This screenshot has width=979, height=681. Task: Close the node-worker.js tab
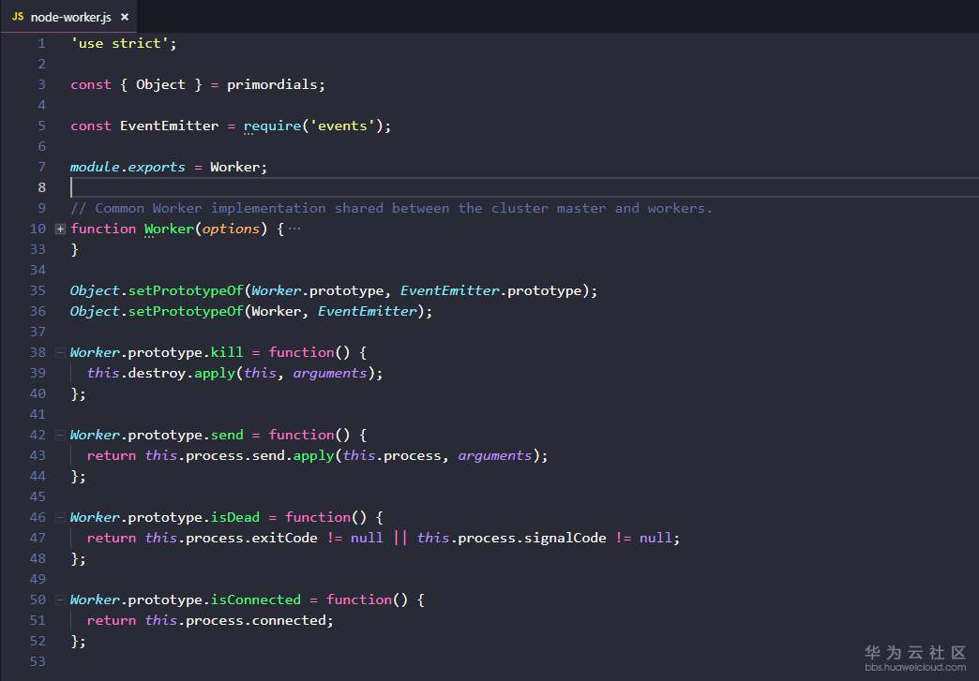(x=125, y=17)
